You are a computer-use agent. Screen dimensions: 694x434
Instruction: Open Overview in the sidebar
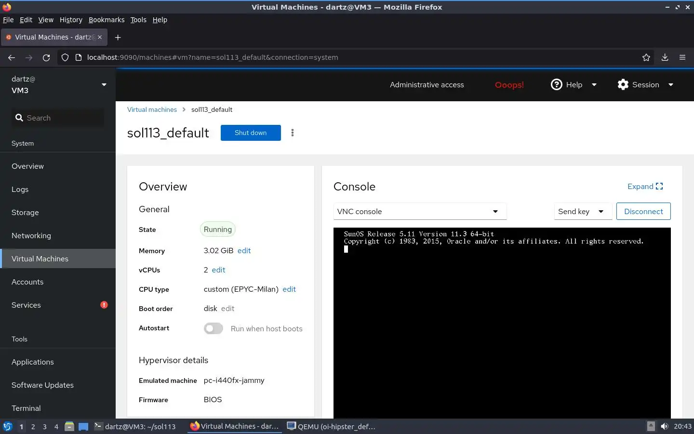pyautogui.click(x=58, y=166)
